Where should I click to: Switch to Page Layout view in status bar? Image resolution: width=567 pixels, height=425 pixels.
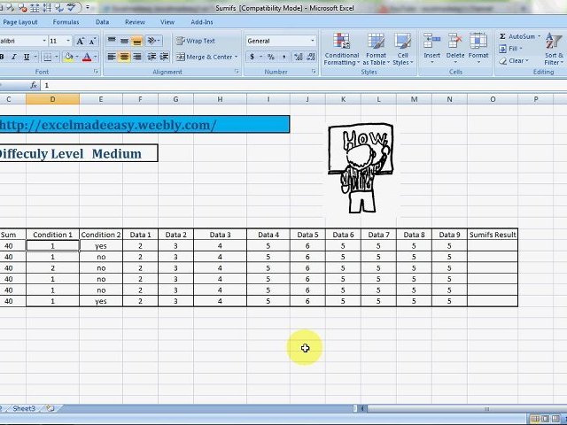545,419
